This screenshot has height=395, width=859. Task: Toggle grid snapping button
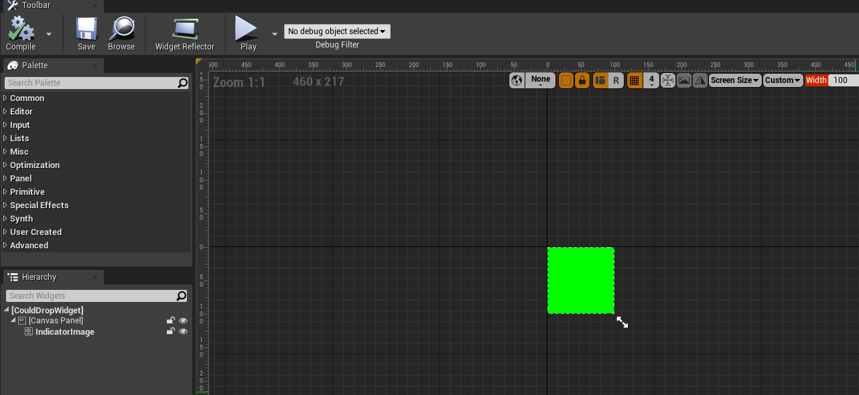[635, 80]
